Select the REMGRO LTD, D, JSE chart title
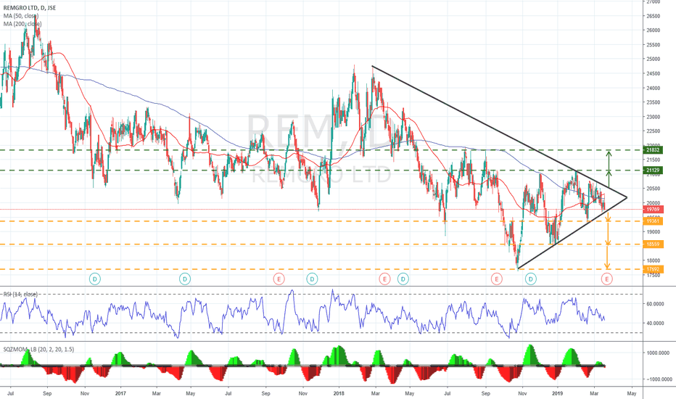The width and height of the screenshot is (676, 399). coord(28,8)
